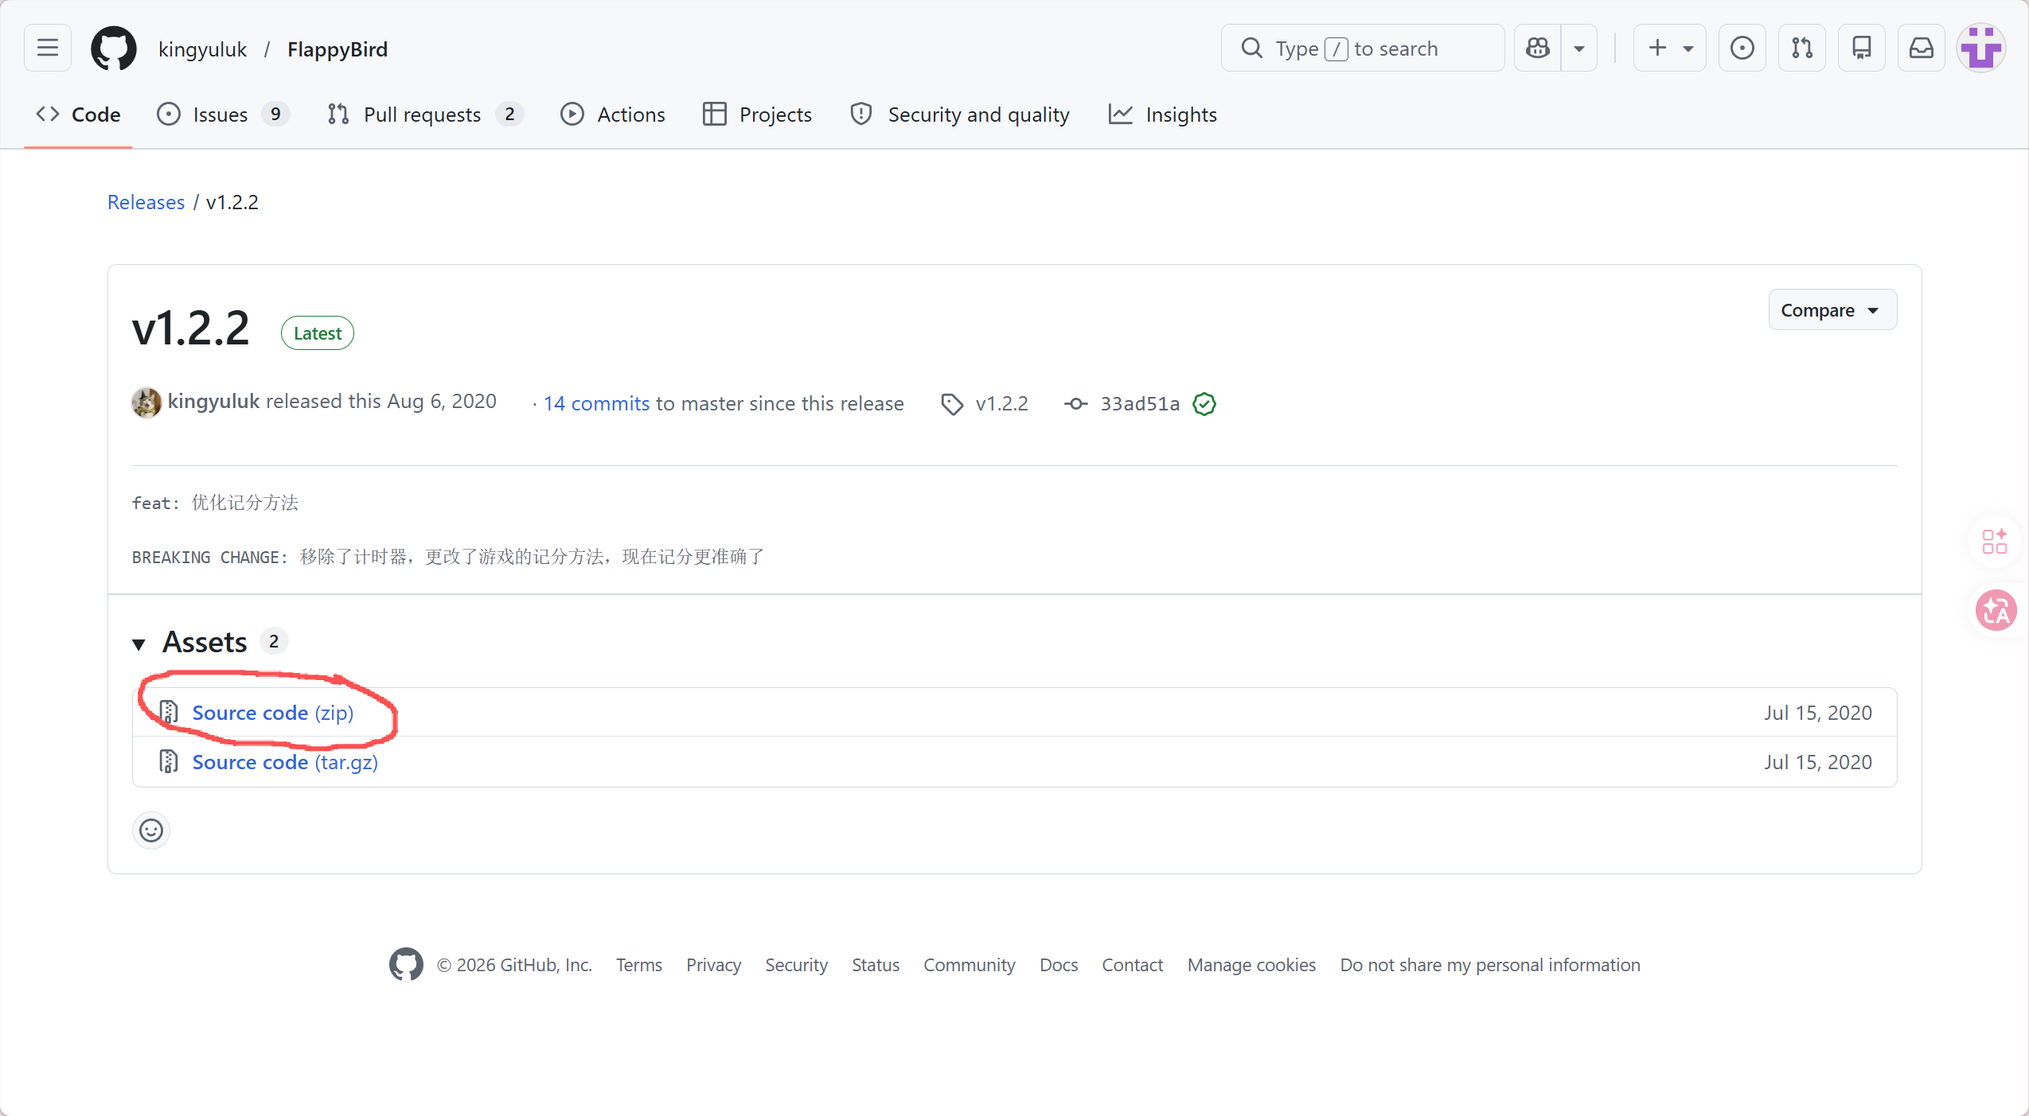Screen dimensions: 2029x1116
Task: Click the Issues count 9 badge
Action: 275,115
